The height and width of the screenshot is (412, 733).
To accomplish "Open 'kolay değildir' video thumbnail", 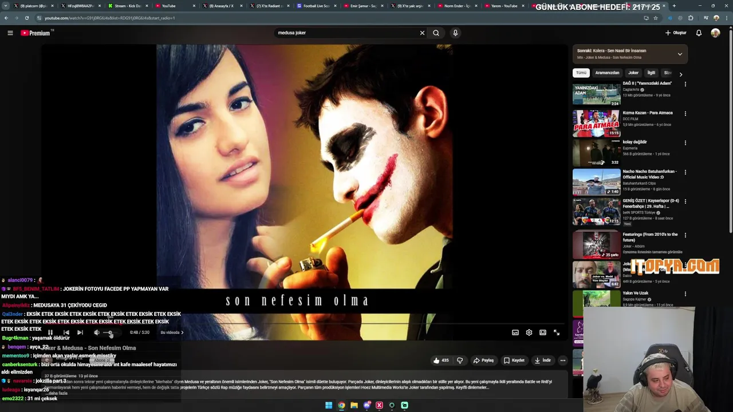I will pyautogui.click(x=596, y=153).
